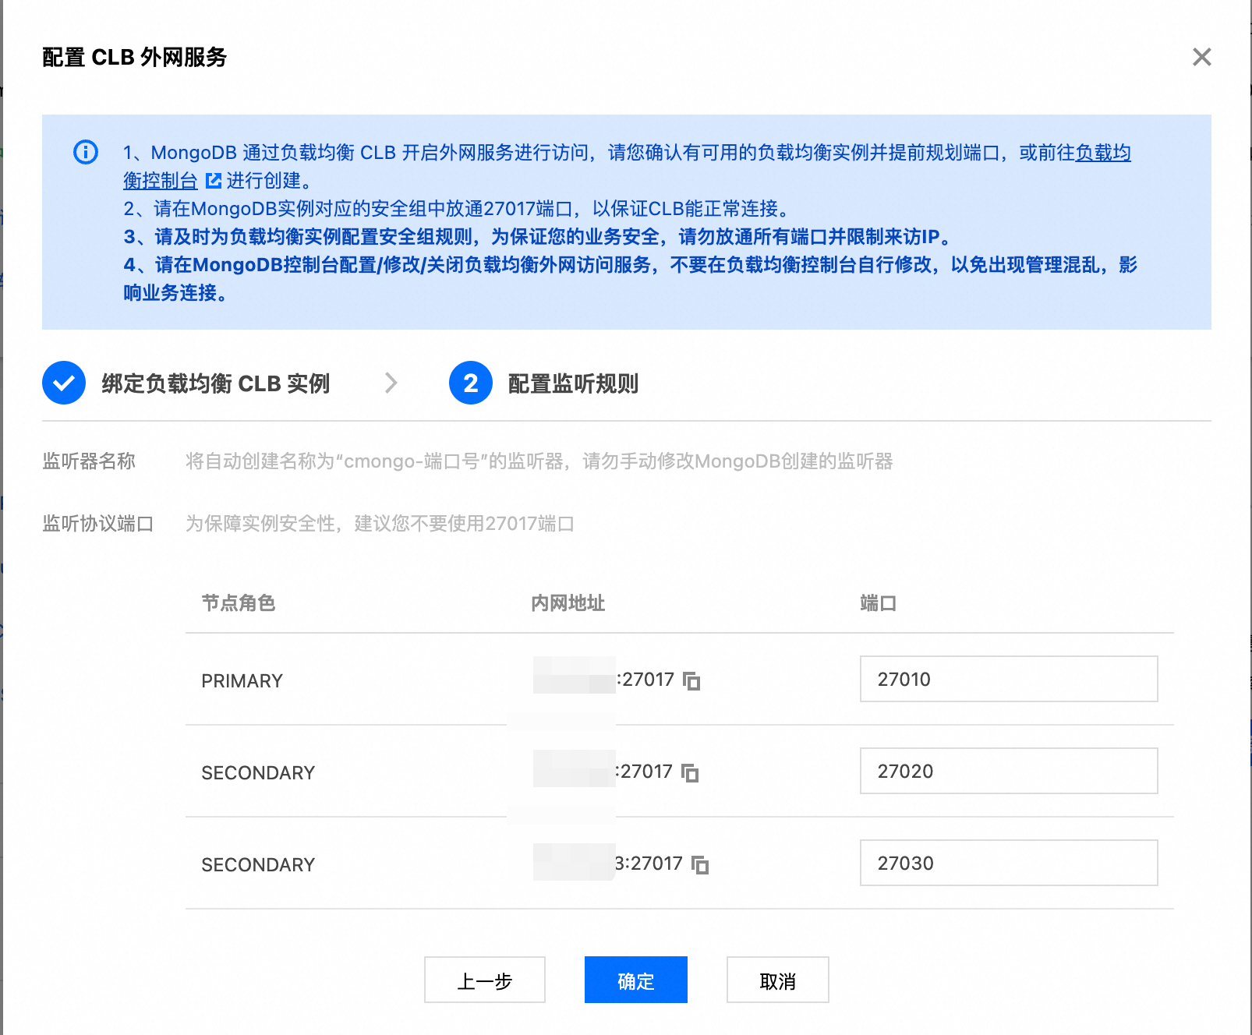Close the CLB configuration dialog
Viewport: 1252px width, 1035px height.
coord(1201,57)
